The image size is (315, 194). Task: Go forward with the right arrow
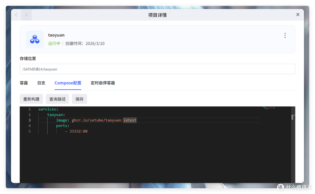coord(26,15)
